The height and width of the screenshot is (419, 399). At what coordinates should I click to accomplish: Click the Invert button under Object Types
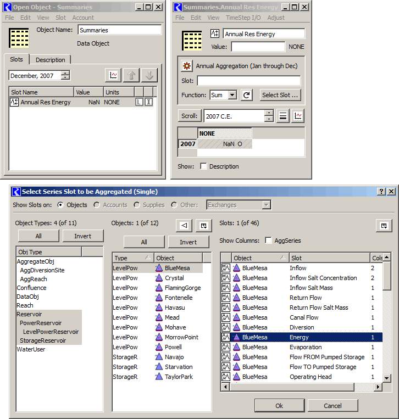[x=82, y=236]
